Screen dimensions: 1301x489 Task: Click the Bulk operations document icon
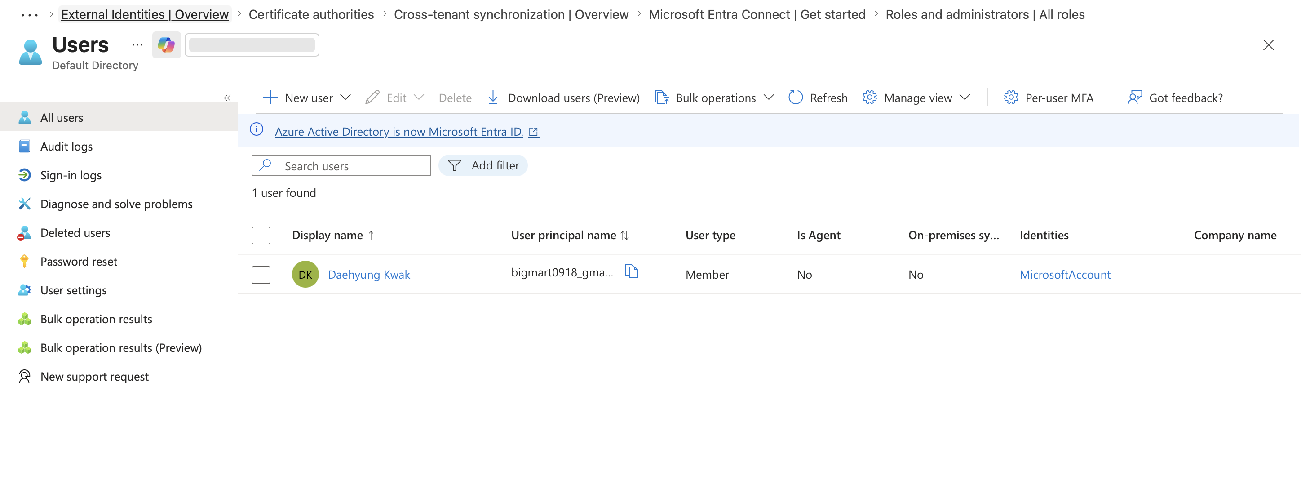(662, 98)
